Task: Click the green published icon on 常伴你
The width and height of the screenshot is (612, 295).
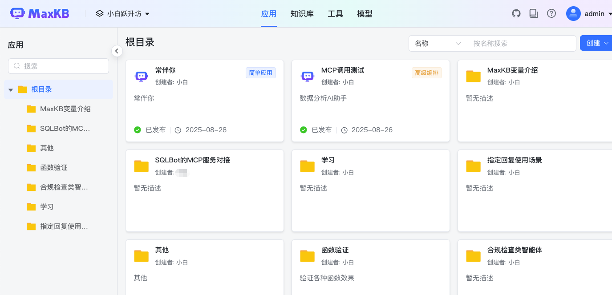Action: 137,129
